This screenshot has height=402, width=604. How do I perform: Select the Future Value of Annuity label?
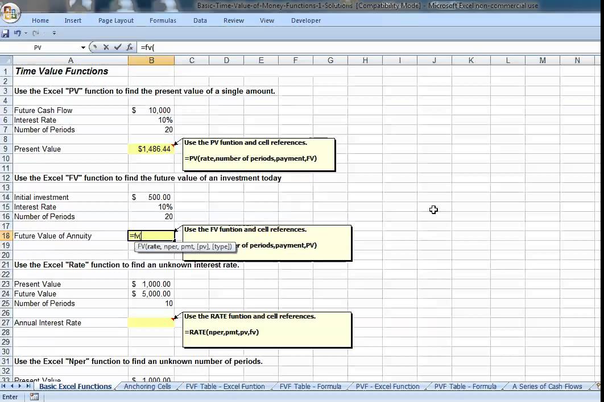(x=53, y=236)
